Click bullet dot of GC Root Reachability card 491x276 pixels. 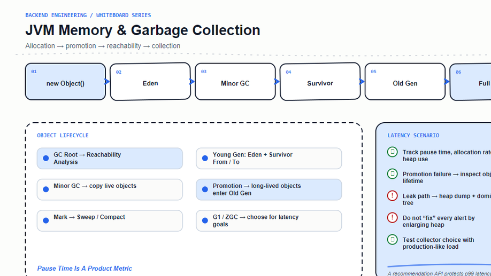click(45, 158)
